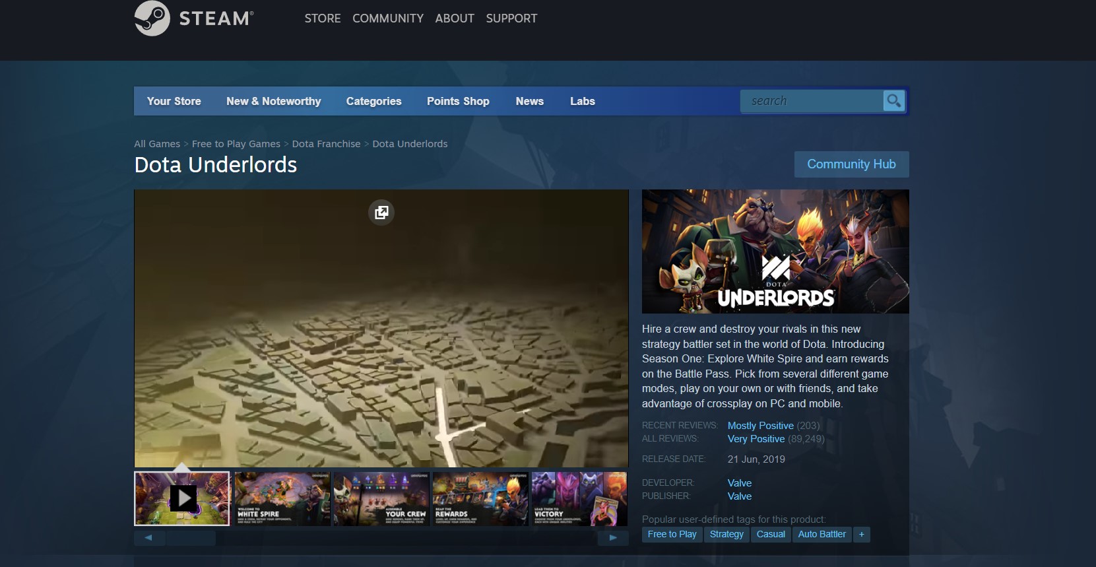Open the Categories tab
The image size is (1096, 567).
coord(373,101)
